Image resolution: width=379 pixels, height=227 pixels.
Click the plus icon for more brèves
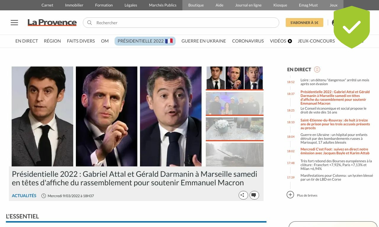coord(290,195)
